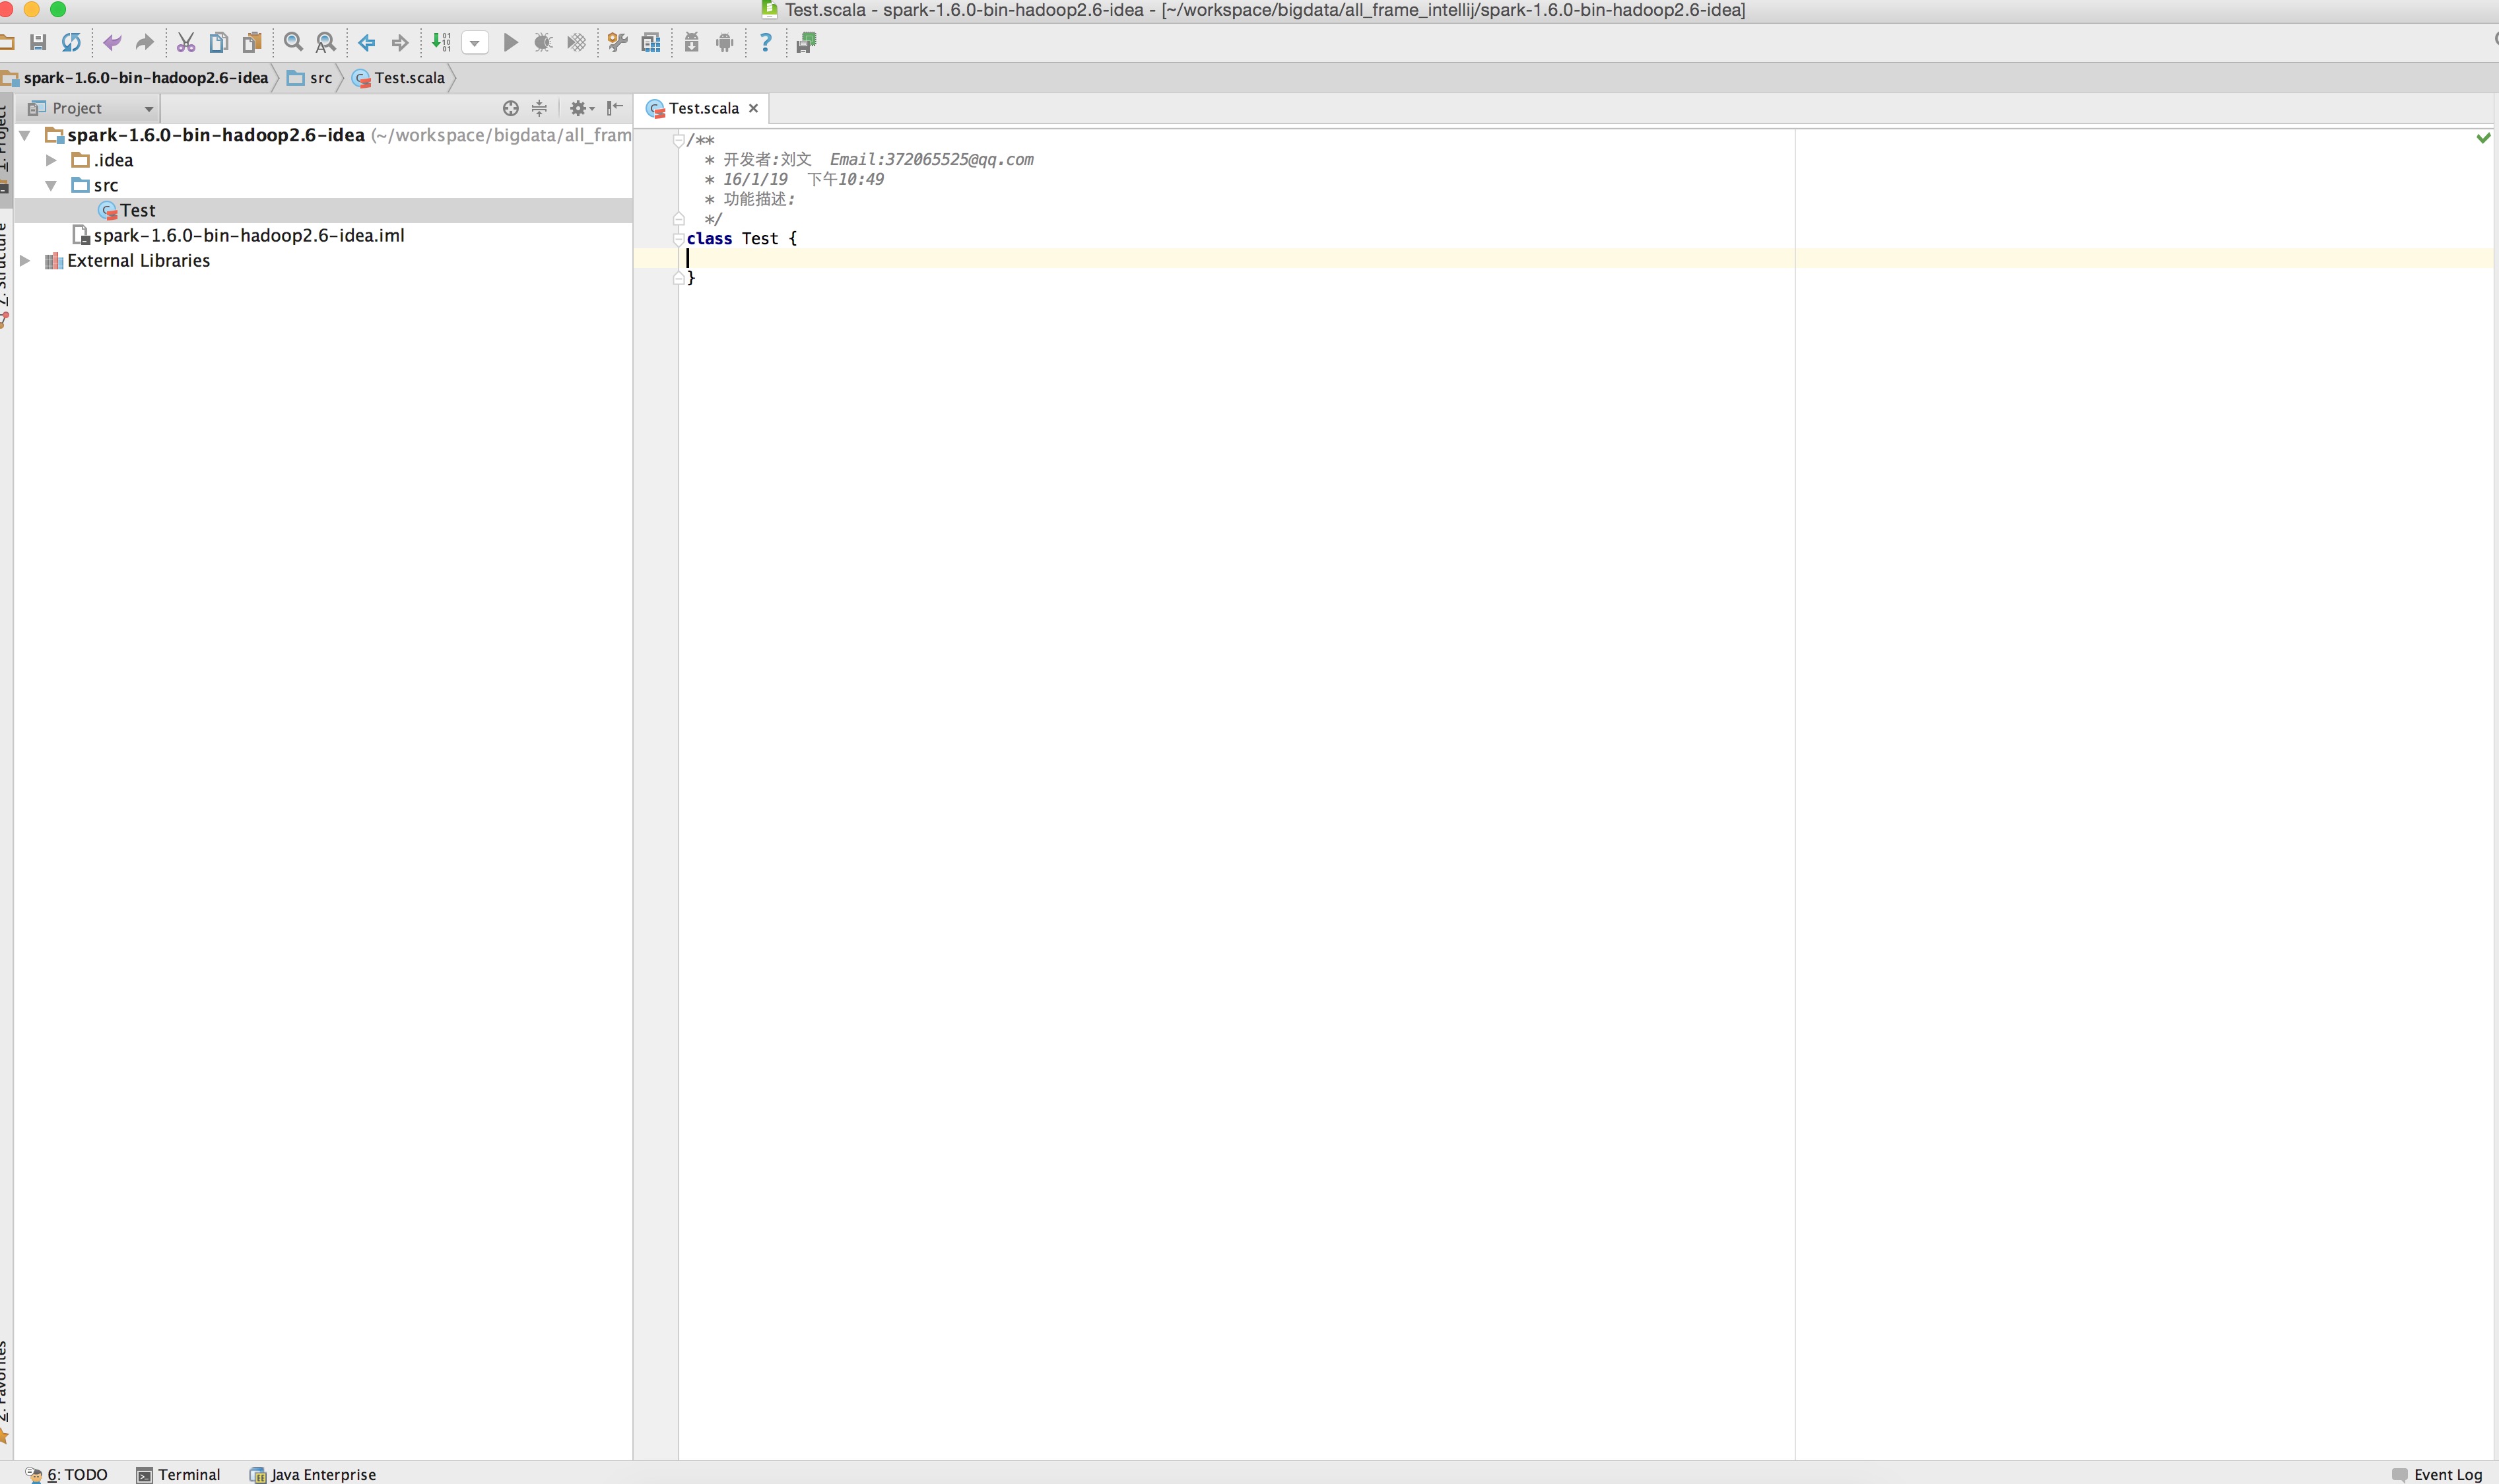
Task: Click the Debug bug icon
Action: (543, 42)
